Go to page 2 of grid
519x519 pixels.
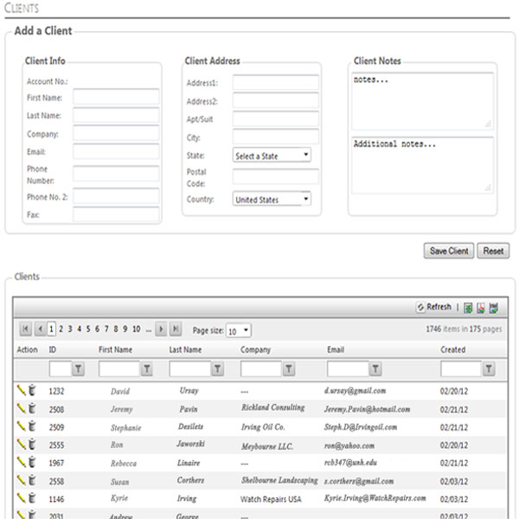pos(61,330)
